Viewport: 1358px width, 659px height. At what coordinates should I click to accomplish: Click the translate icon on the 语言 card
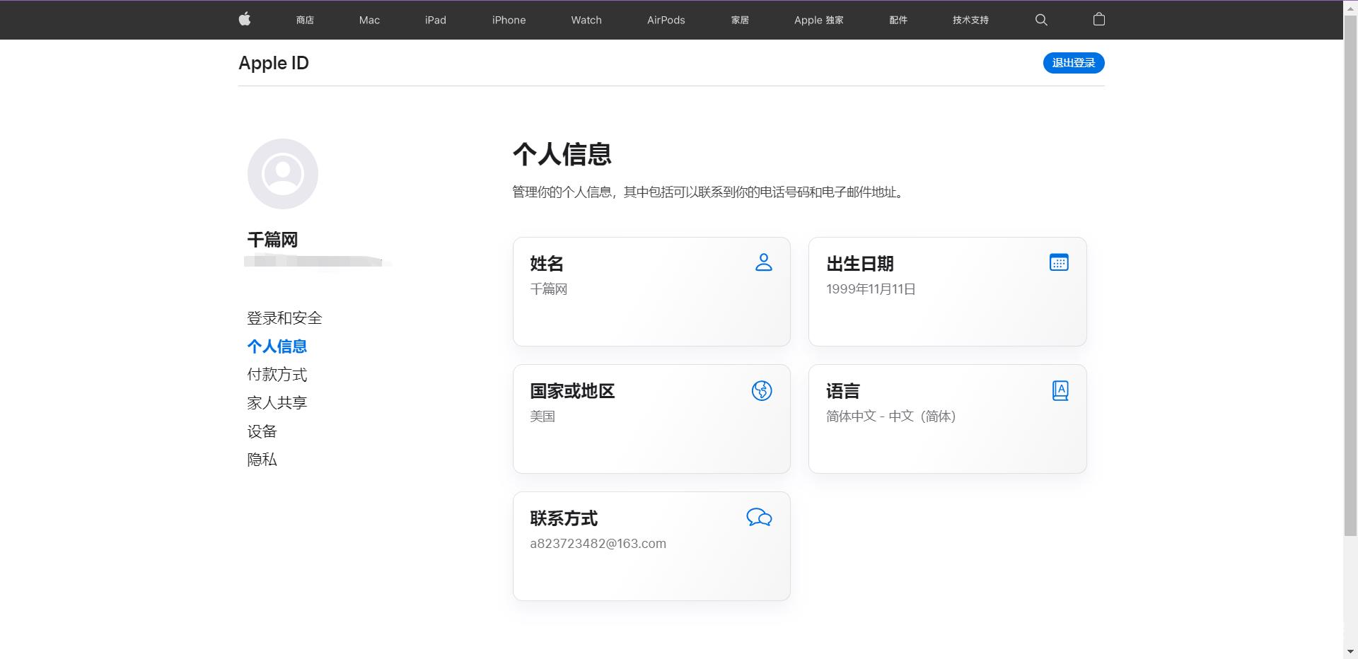pyautogui.click(x=1060, y=390)
